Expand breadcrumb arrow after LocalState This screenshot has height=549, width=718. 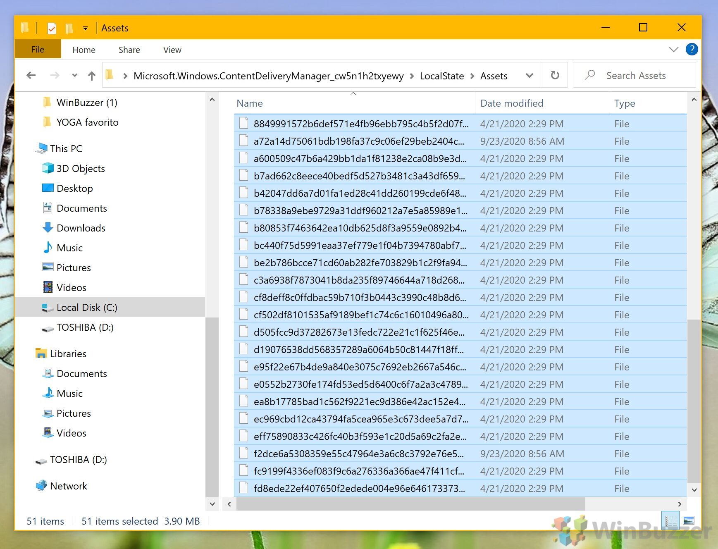[x=472, y=76]
